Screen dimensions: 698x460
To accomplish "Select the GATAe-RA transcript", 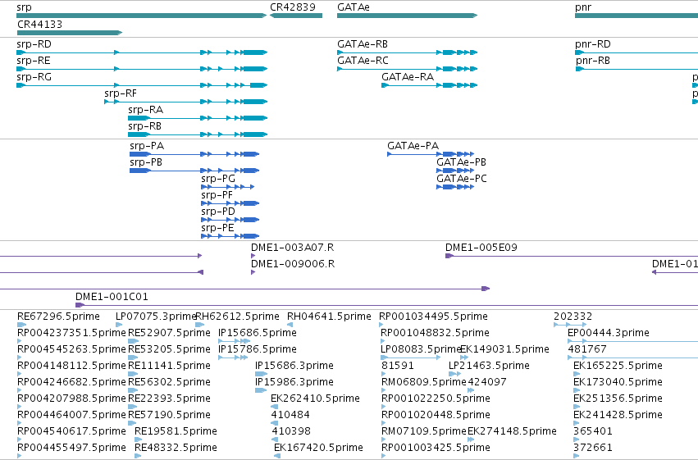I will (430, 85).
